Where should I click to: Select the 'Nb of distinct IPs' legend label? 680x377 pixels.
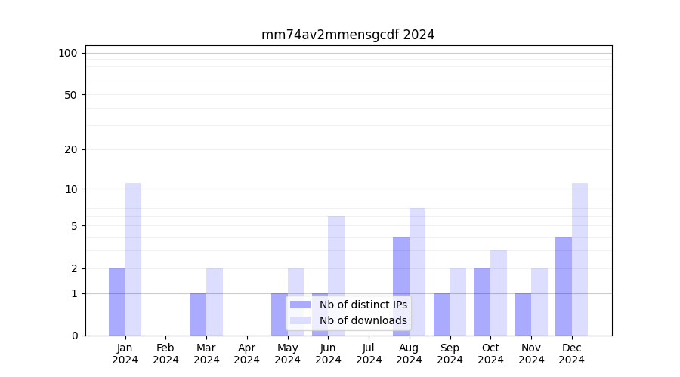coord(363,305)
